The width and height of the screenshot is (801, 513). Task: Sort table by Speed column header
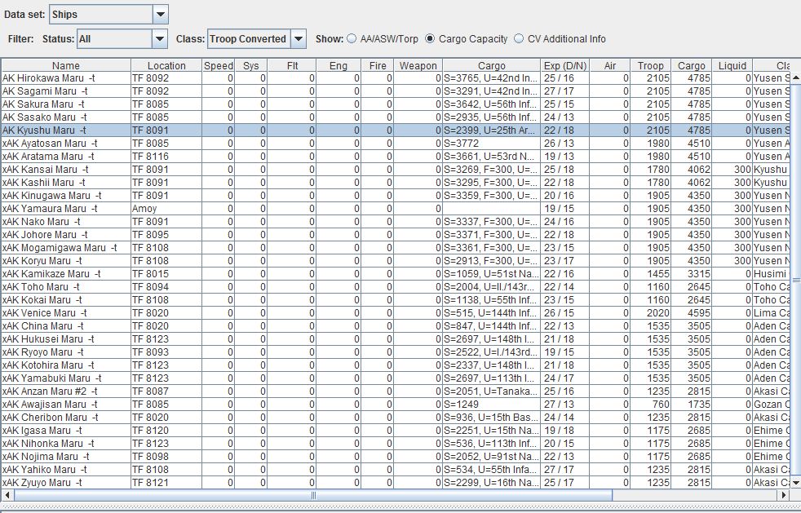coord(218,65)
